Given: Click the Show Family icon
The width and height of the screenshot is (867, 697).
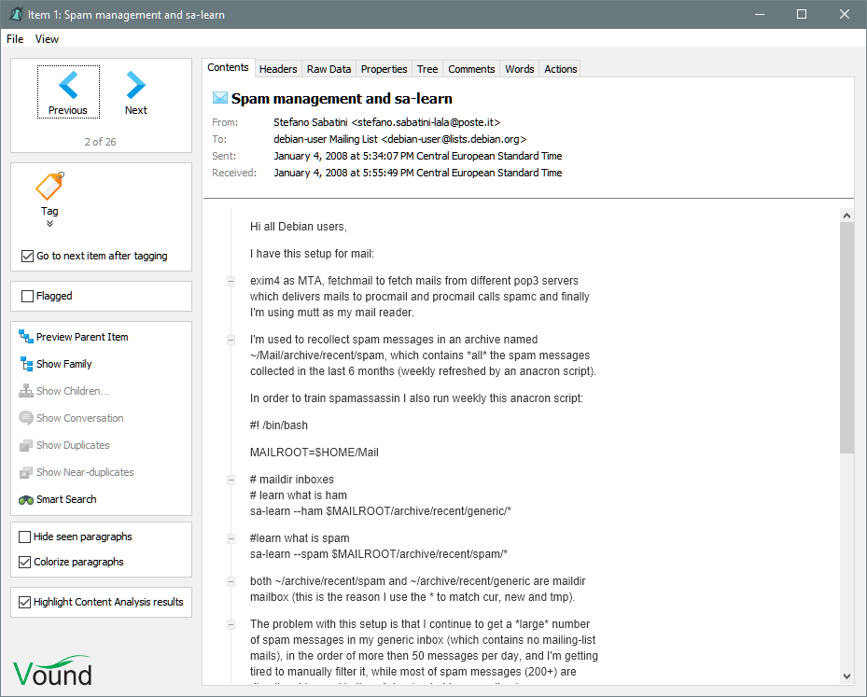Looking at the screenshot, I should coord(26,364).
